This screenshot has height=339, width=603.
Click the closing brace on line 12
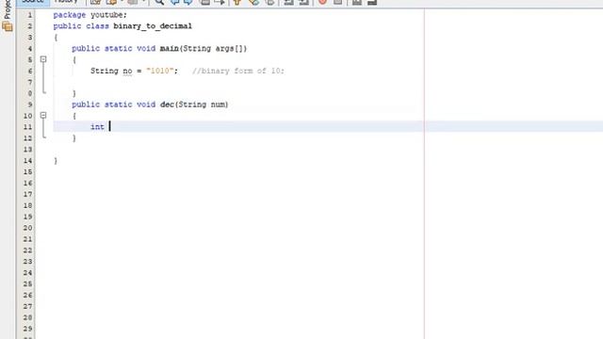point(74,138)
